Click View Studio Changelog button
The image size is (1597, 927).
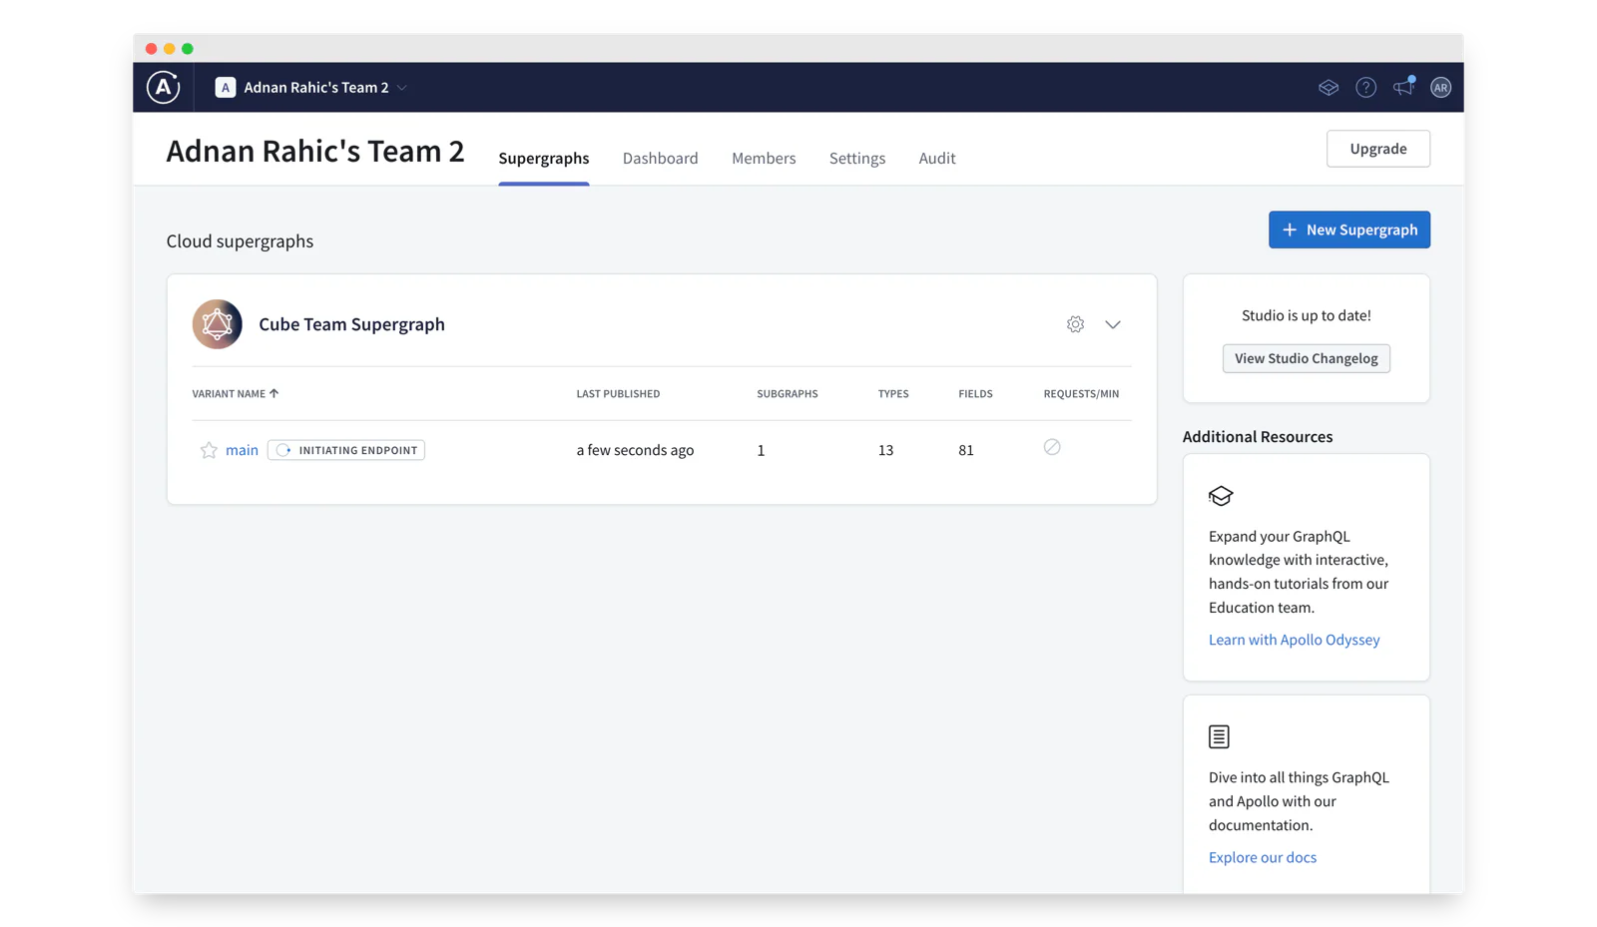pos(1306,358)
